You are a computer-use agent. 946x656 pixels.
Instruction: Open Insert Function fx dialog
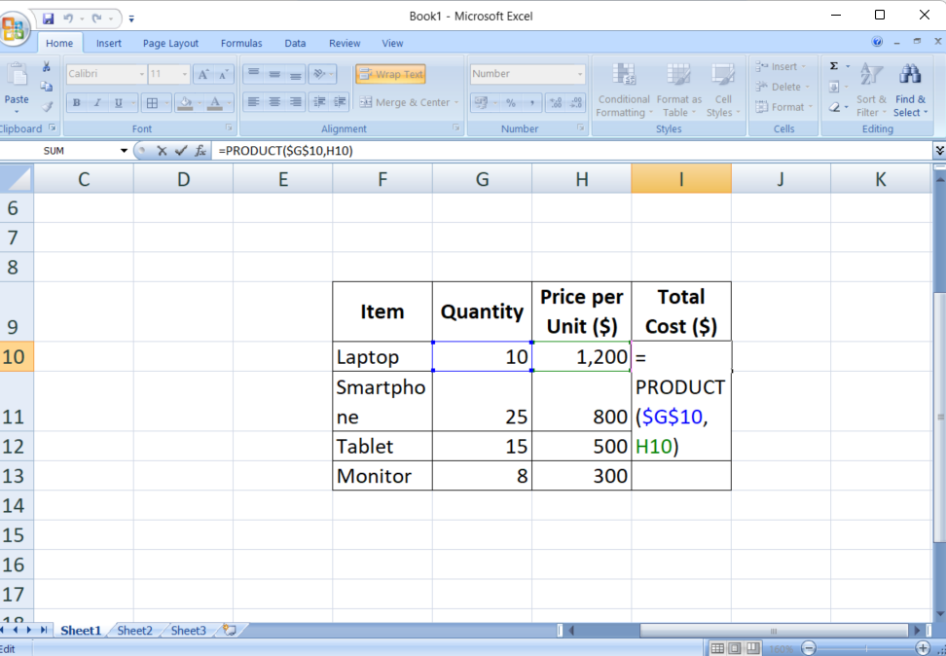click(200, 151)
